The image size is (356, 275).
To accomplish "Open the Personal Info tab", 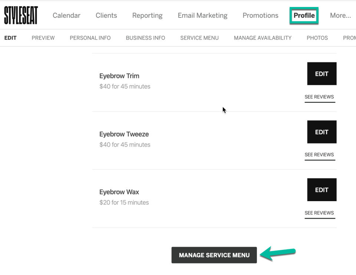I will tap(90, 38).
